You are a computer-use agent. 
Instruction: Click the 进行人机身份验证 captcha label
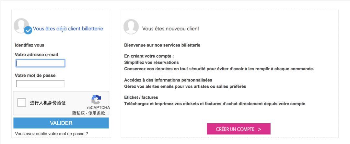click(48, 103)
